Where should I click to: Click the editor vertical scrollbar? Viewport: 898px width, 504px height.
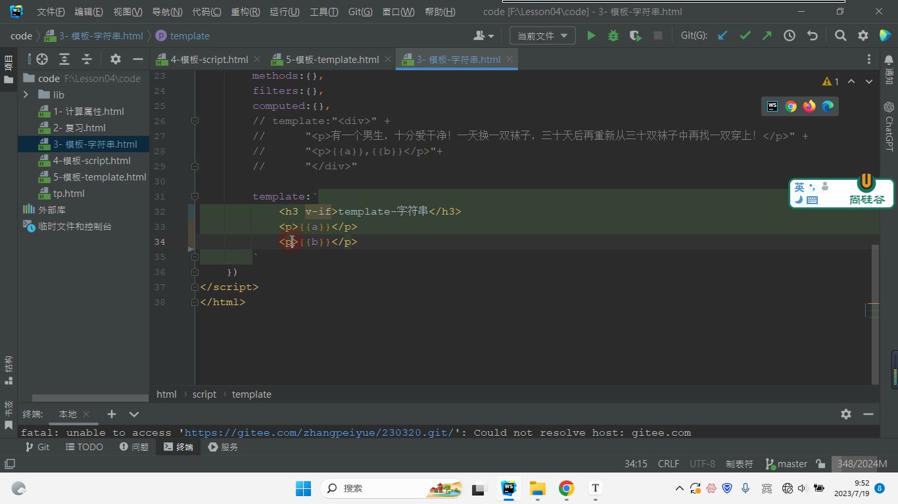875,314
